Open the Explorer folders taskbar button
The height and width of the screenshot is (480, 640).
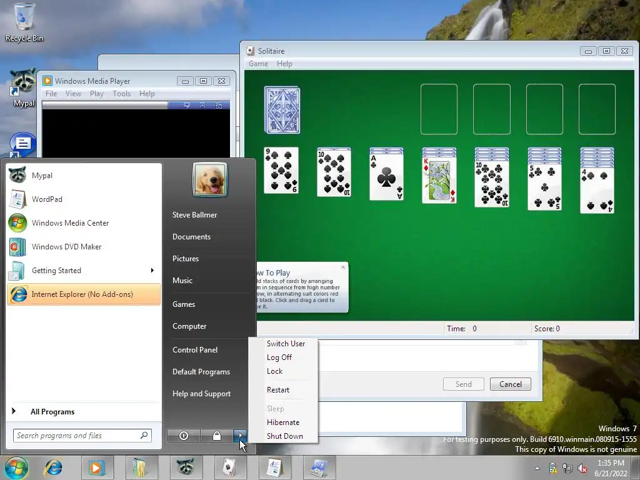[x=141, y=467]
